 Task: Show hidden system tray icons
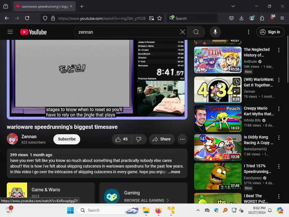click(198, 210)
